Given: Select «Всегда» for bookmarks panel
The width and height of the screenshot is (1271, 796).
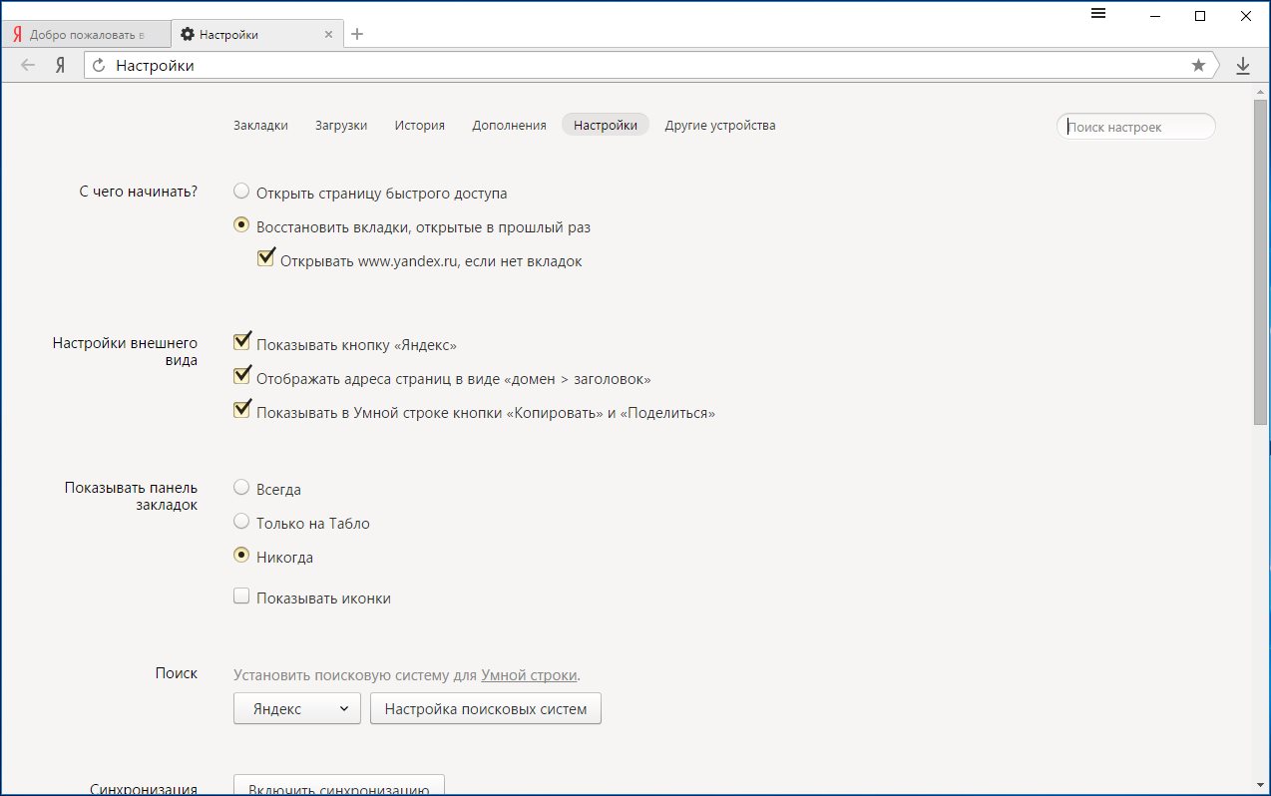Looking at the screenshot, I should [241, 488].
